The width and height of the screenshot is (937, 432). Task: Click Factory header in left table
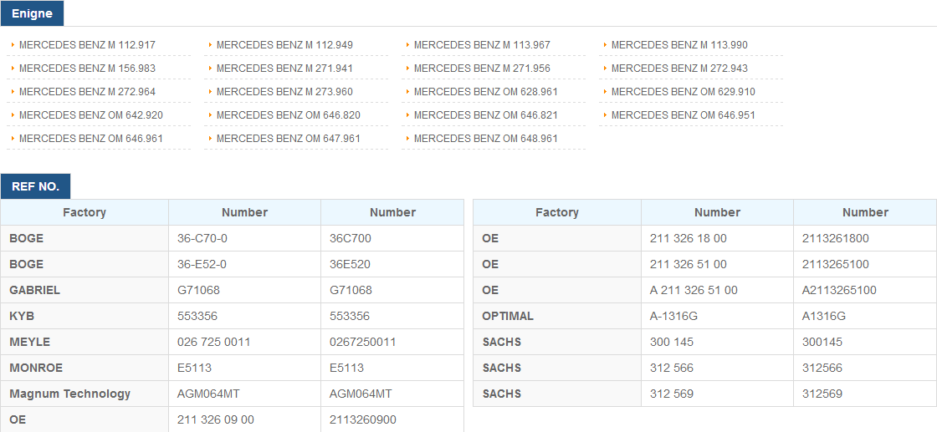pyautogui.click(x=84, y=212)
